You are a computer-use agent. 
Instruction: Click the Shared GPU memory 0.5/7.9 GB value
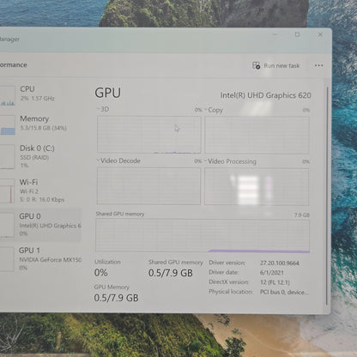(x=171, y=273)
